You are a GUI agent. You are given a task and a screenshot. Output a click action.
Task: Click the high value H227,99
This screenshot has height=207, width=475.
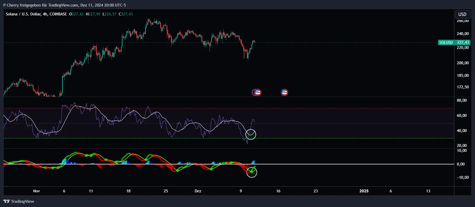point(93,14)
